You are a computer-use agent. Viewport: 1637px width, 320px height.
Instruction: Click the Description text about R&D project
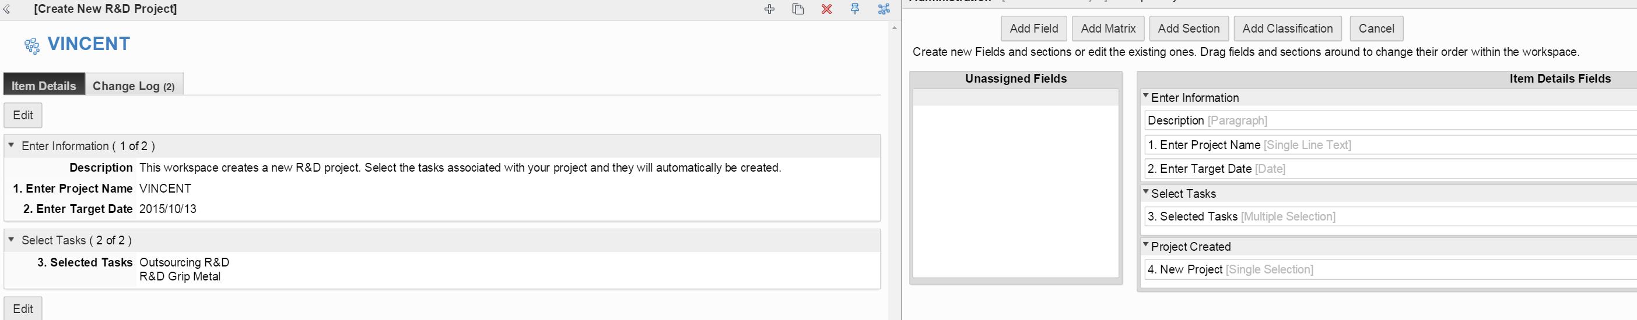[460, 168]
